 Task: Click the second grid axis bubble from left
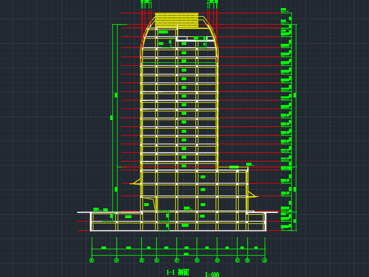pos(116,260)
